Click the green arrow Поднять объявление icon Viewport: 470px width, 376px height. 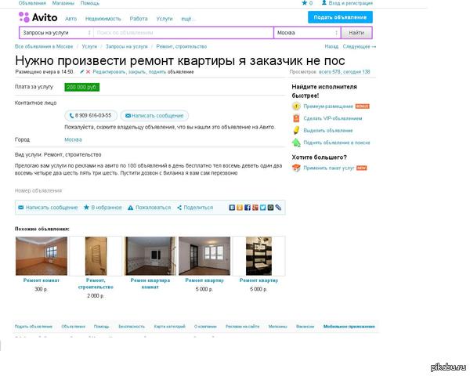pyautogui.click(x=296, y=143)
